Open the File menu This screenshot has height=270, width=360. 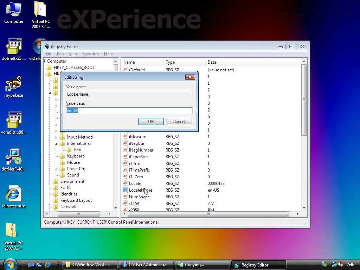(49, 54)
